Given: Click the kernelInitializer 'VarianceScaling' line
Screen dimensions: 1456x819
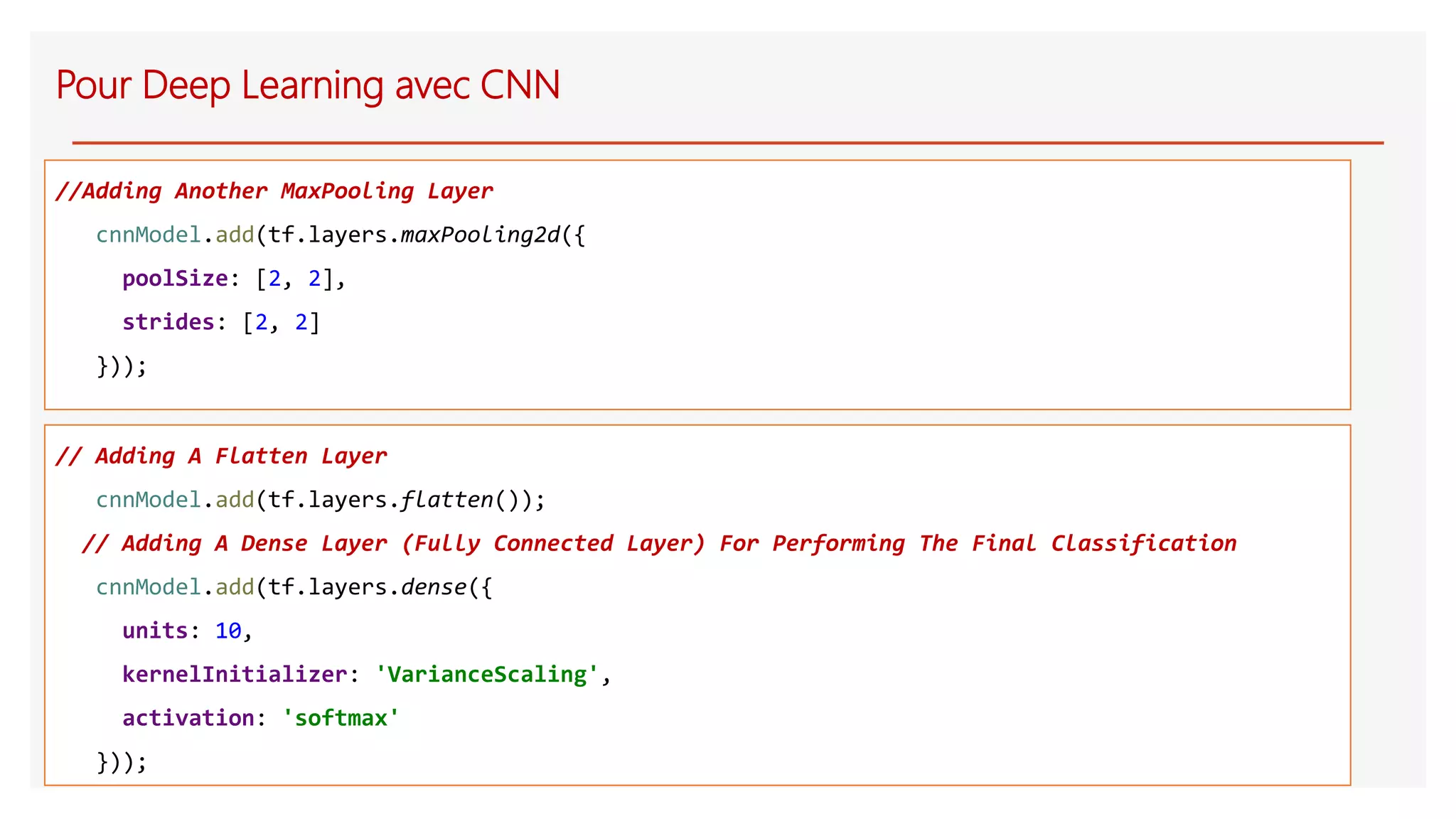Looking at the screenshot, I should (367, 675).
